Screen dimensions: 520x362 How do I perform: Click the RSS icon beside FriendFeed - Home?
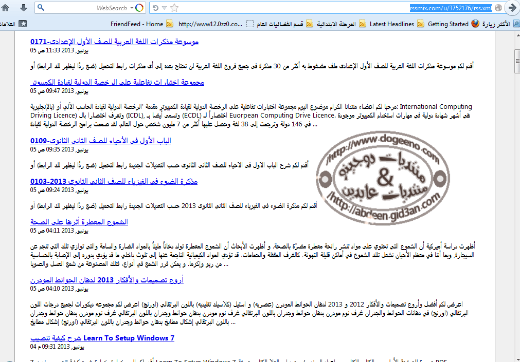(x=170, y=24)
